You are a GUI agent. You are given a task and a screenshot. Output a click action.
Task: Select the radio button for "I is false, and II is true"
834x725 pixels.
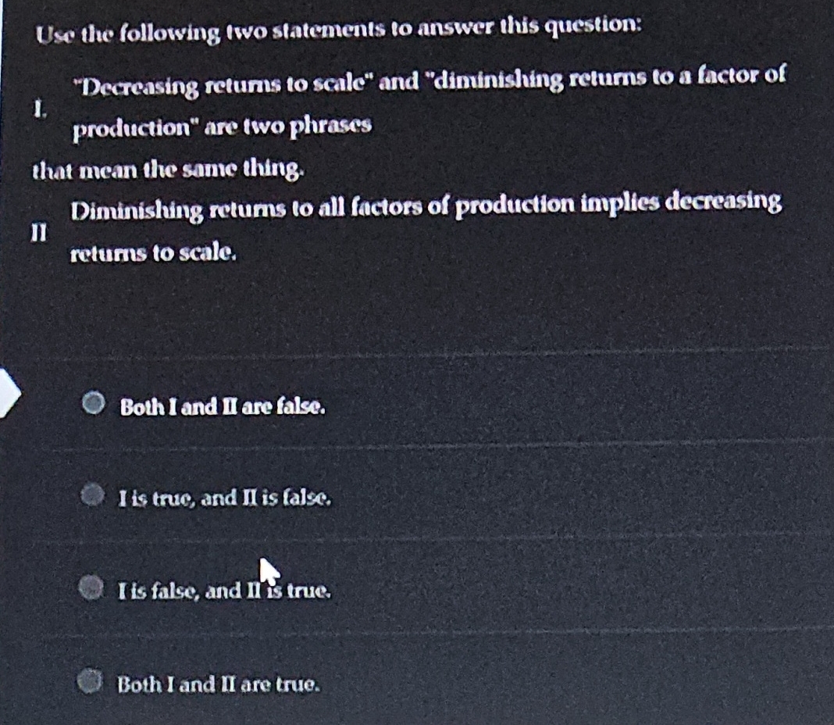point(93,588)
